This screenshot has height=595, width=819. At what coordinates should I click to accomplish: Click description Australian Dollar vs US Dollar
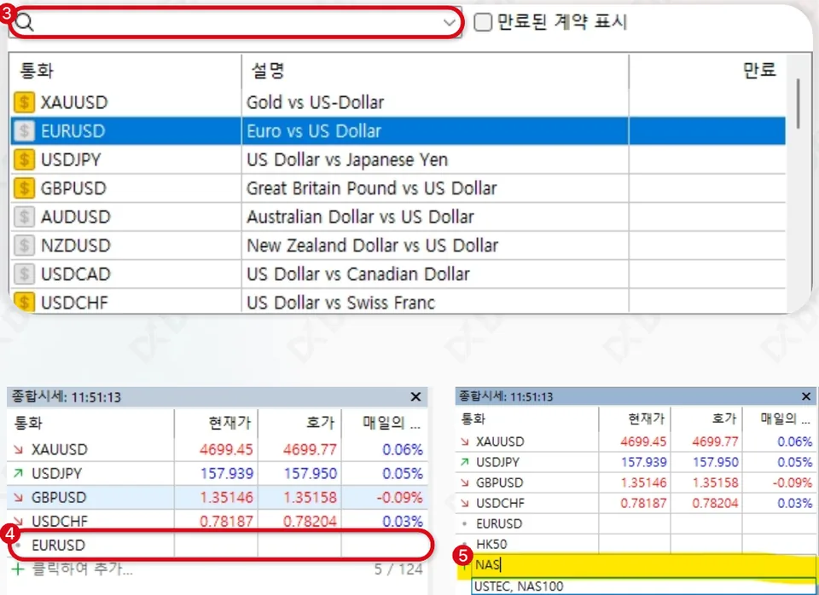[x=360, y=217]
